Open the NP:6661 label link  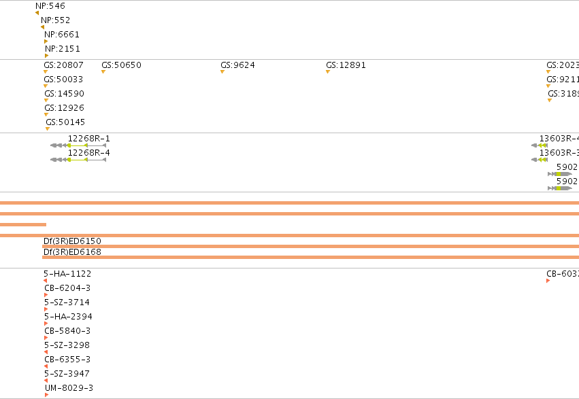coord(62,34)
